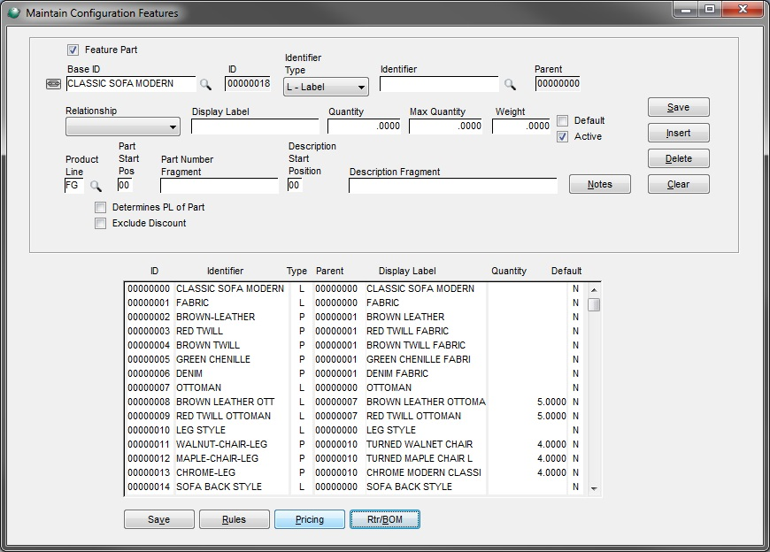Click the Weight input field
This screenshot has height=552, width=770.
coord(521,126)
